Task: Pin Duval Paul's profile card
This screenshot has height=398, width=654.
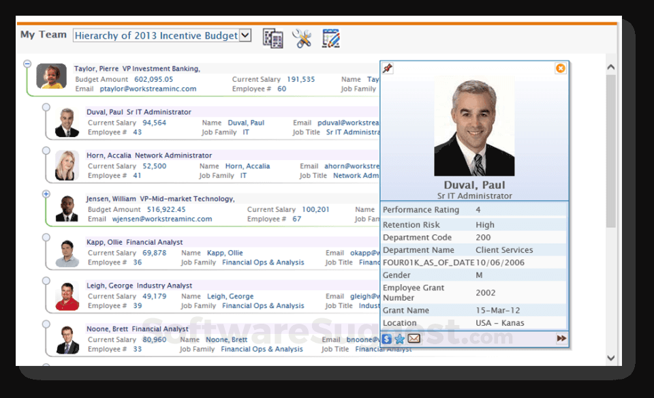Action: (x=387, y=68)
